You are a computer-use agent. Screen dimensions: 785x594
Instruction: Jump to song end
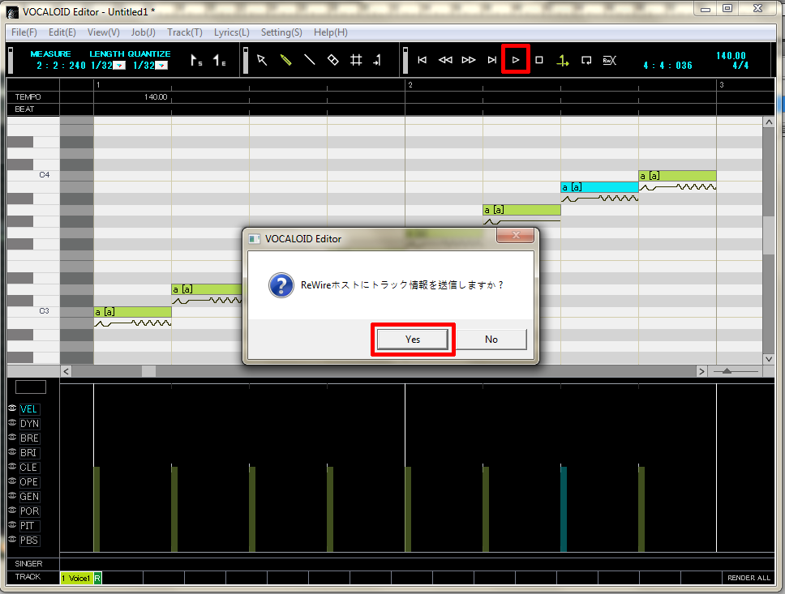492,60
